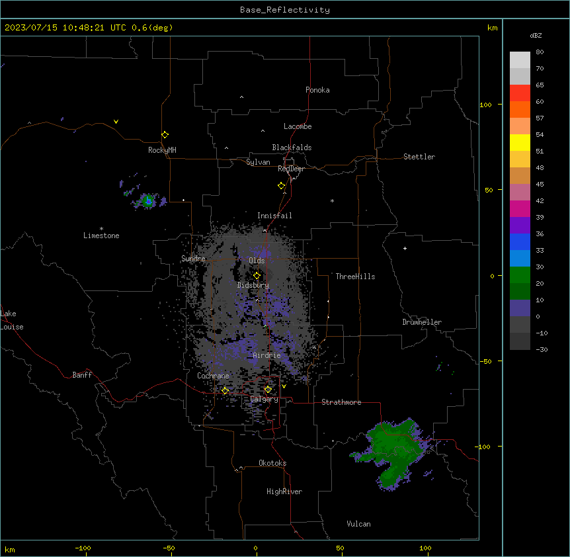This screenshot has width=570, height=557.
Task: Click the yellow V marker northwest of RockyMH
Action: coord(116,122)
